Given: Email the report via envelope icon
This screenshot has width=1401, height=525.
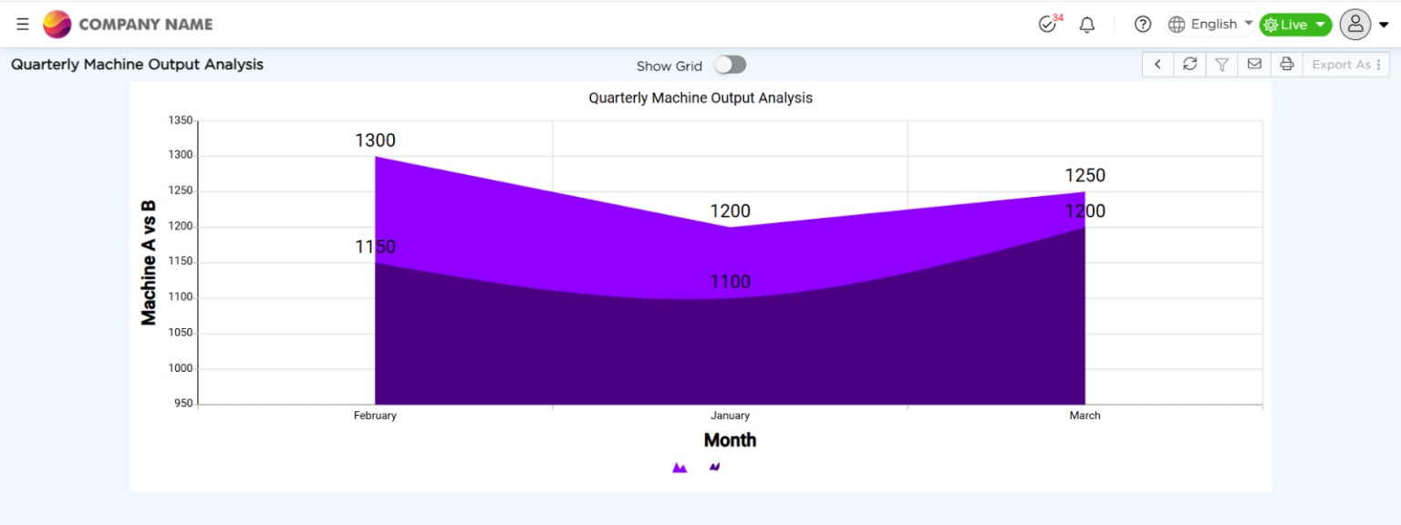Looking at the screenshot, I should point(1254,64).
